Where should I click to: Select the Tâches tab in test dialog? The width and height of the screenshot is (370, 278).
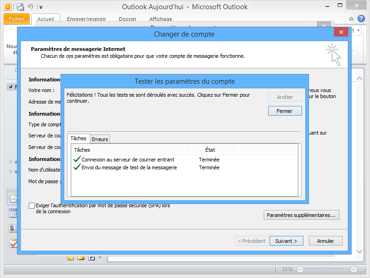[x=78, y=138]
